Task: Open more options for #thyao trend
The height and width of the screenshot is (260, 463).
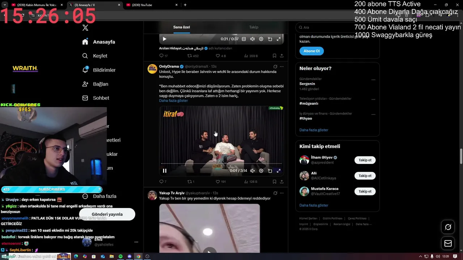Action: tap(373, 114)
